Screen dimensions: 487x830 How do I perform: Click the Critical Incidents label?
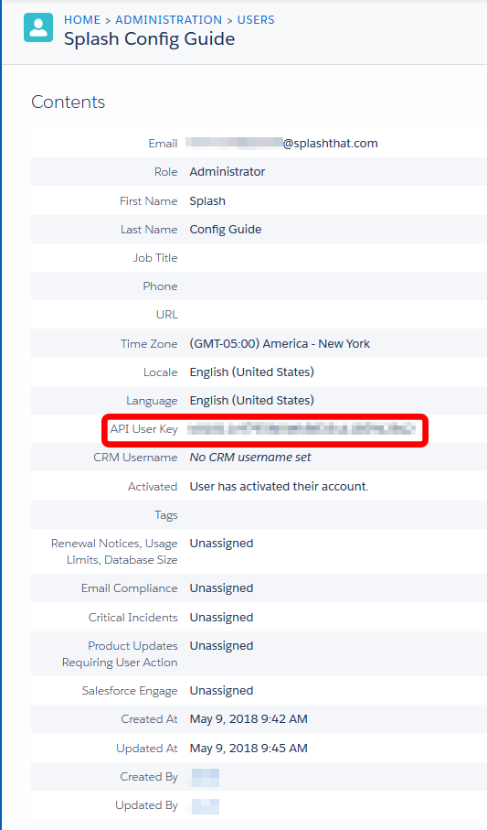[x=133, y=618]
